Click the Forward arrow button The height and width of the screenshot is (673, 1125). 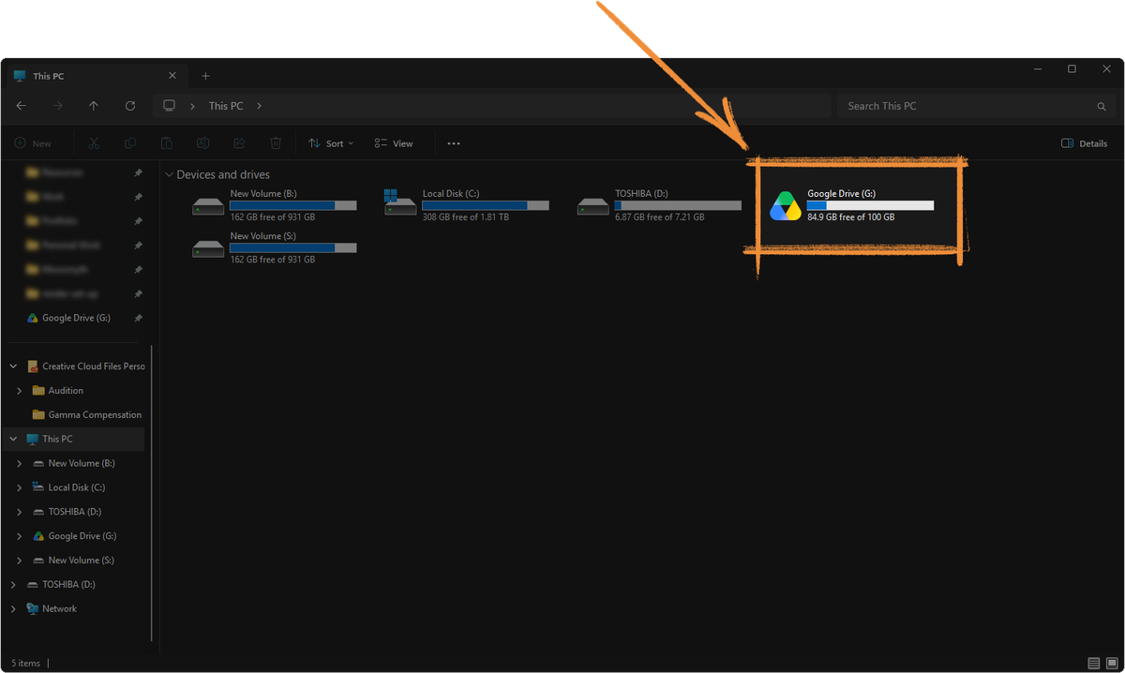tap(58, 106)
